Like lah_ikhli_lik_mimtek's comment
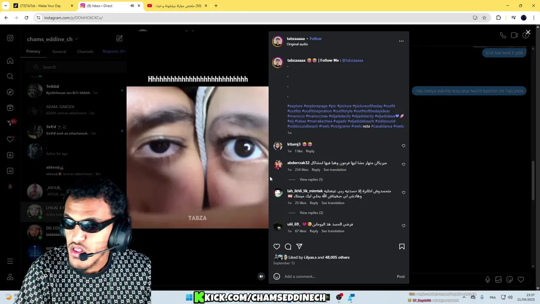 point(403,193)
